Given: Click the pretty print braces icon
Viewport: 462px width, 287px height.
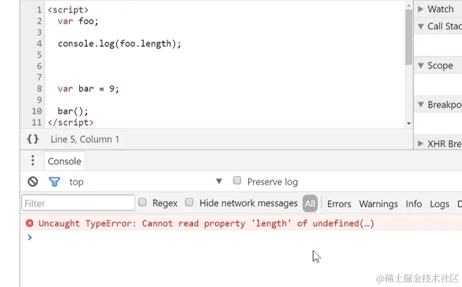Looking at the screenshot, I should coord(33,139).
